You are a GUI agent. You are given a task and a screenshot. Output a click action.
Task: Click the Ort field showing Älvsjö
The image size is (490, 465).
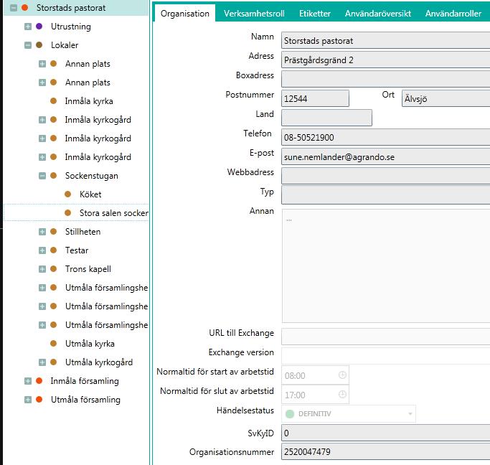click(x=446, y=99)
